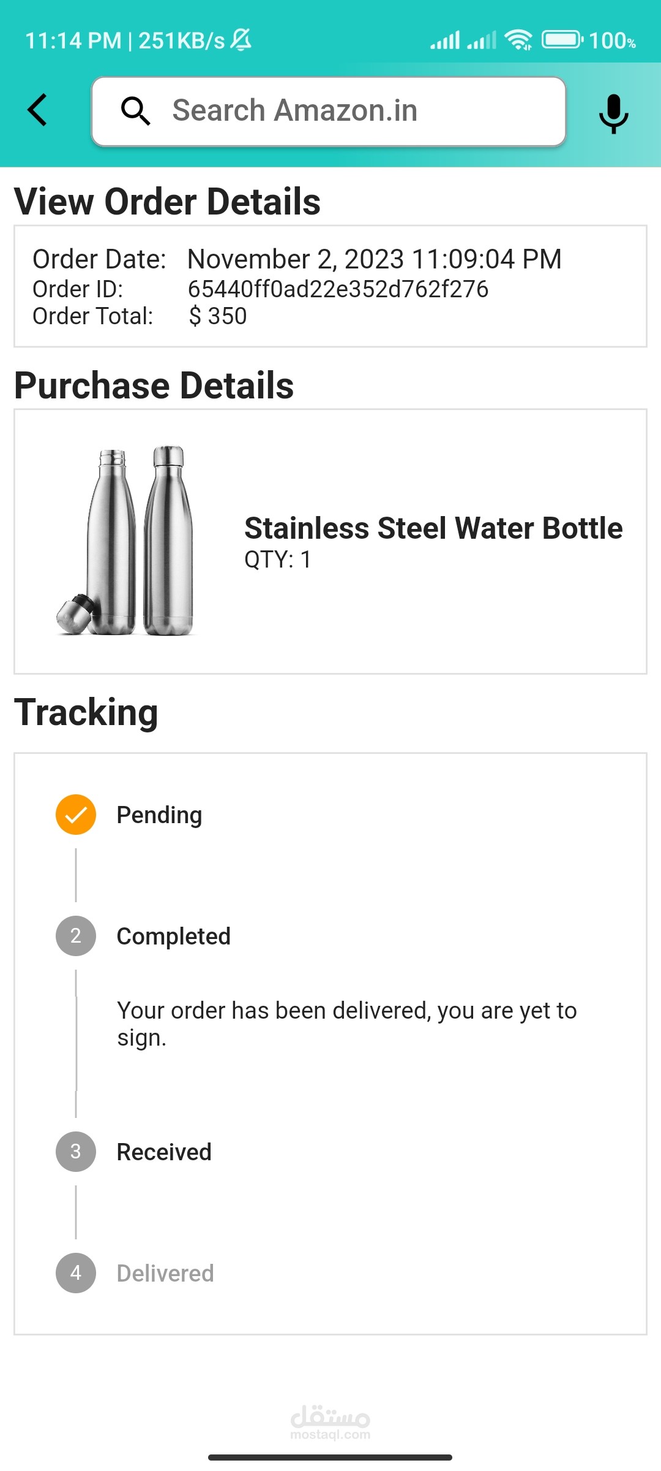Viewport: 661px width, 1471px height.
Task: Tap the Wi-Fi status icon
Action: [518, 40]
